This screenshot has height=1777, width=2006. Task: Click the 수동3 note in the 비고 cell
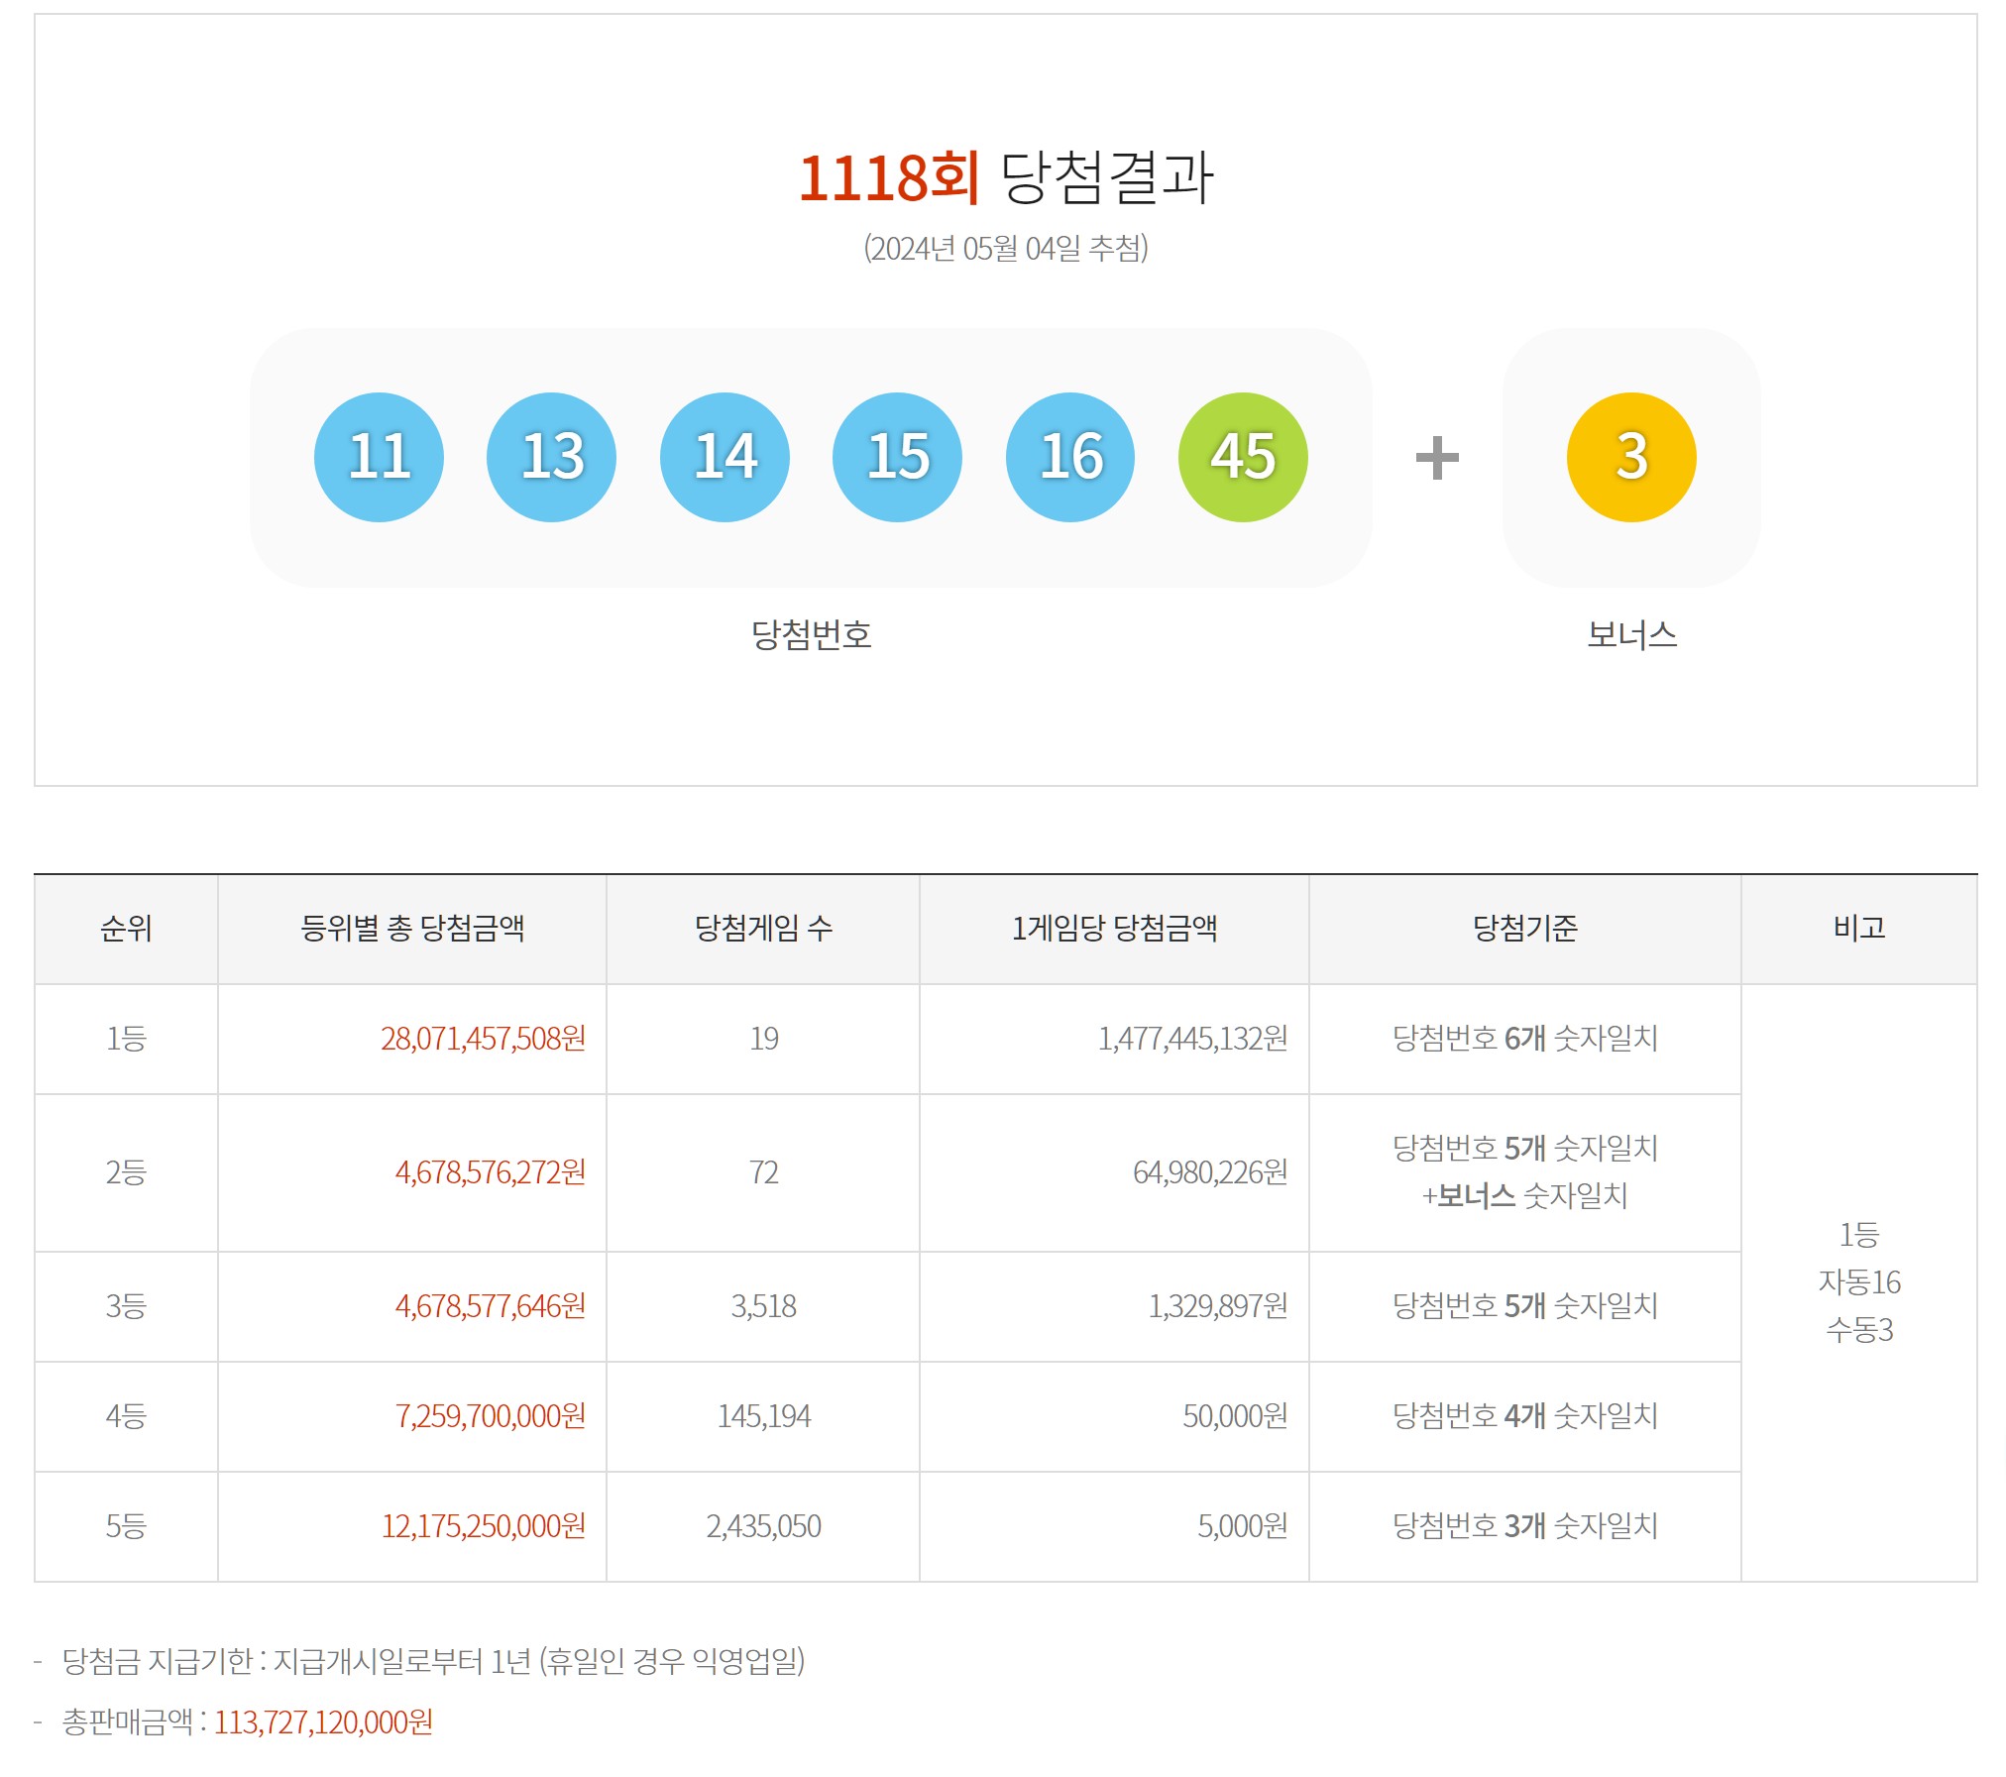(x=1859, y=1330)
